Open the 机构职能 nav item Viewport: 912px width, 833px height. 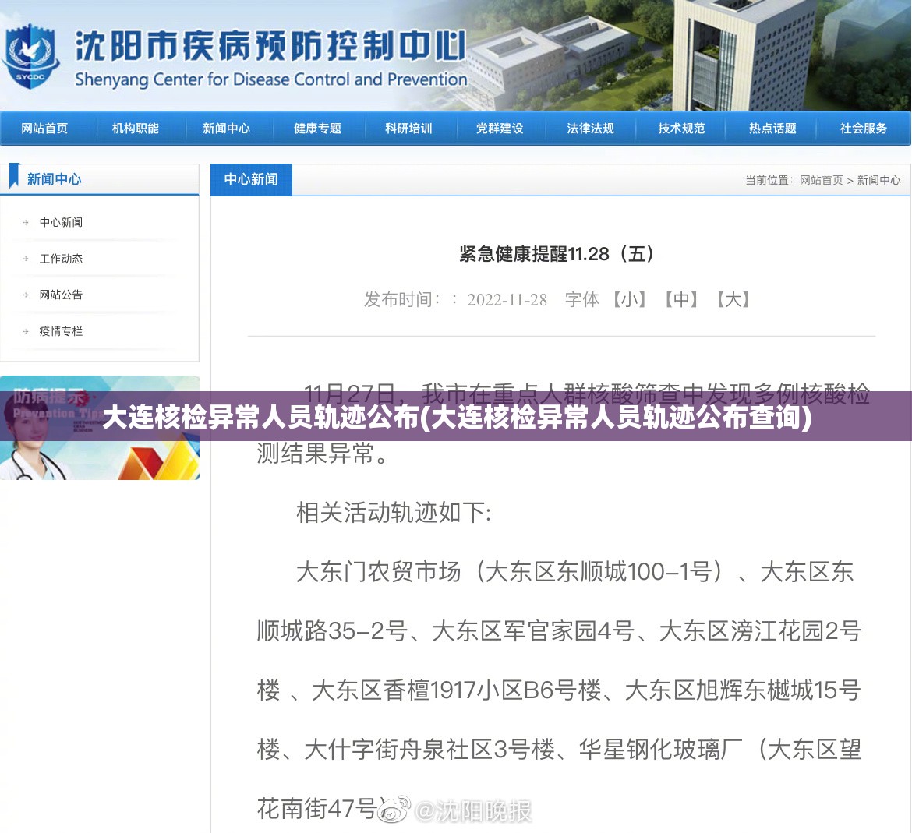[136, 129]
